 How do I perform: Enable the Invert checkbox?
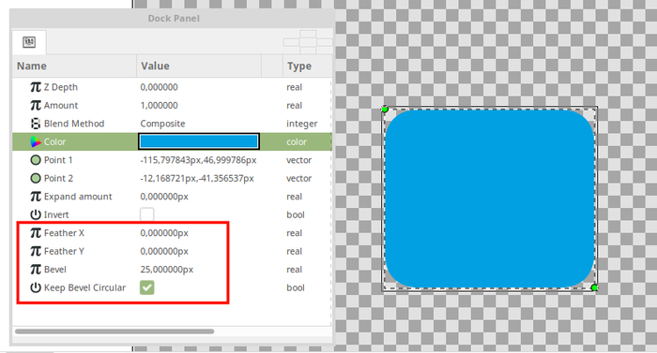pyautogui.click(x=147, y=214)
